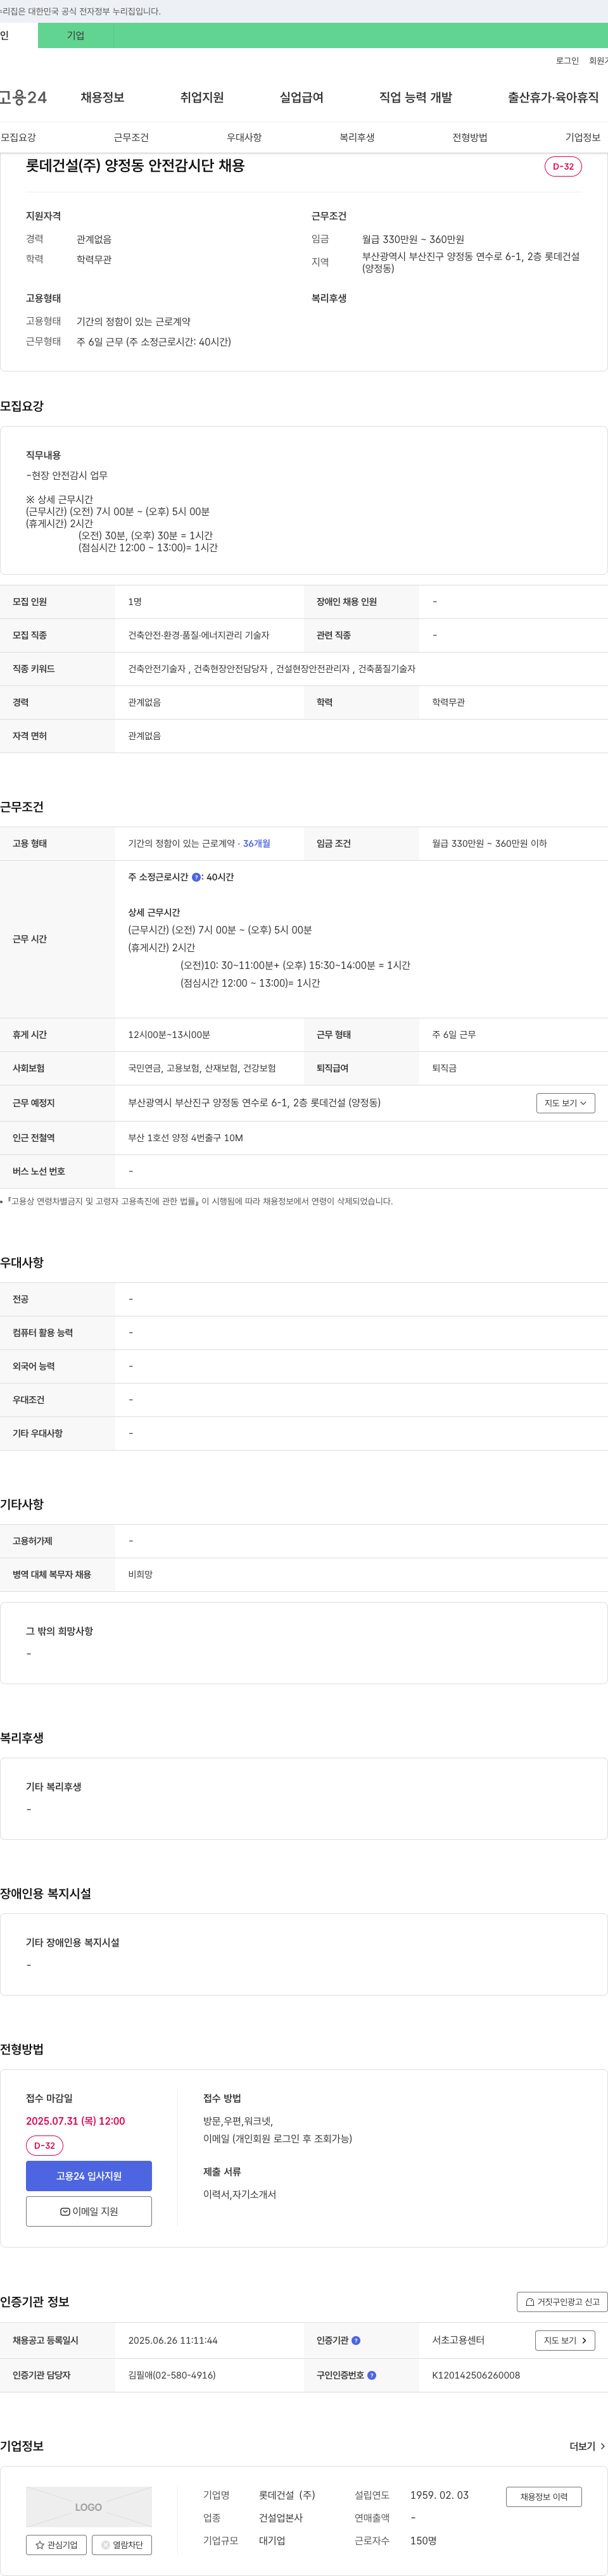Jump to the 근무조건 section tab

(131, 137)
